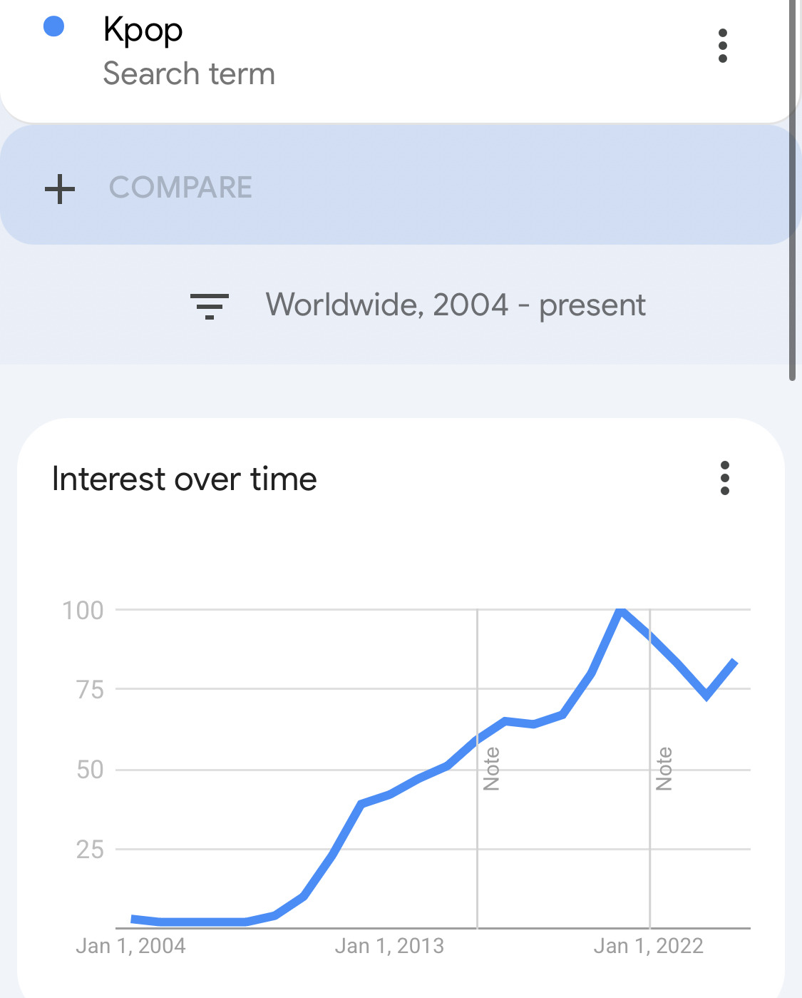Image resolution: width=802 pixels, height=998 pixels.
Task: Click the page scrollbar on the right edge
Action: coord(792,190)
